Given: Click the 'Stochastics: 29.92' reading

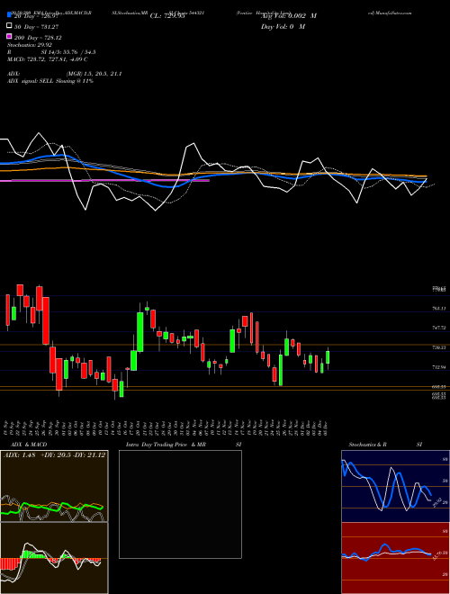Looking at the screenshot, I should 30,45.
